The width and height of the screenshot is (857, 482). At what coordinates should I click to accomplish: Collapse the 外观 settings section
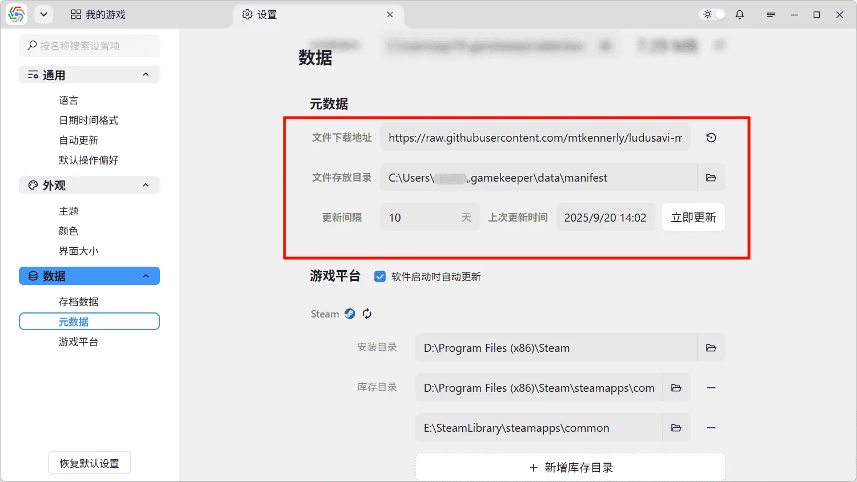[x=146, y=185]
